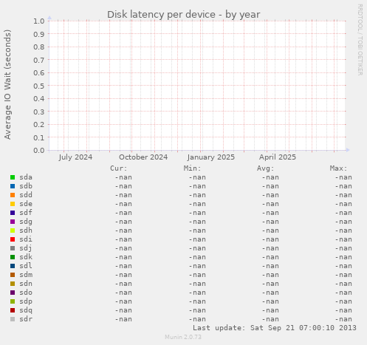
Task: Click the sdf Max -nan value
Action: click(x=343, y=213)
